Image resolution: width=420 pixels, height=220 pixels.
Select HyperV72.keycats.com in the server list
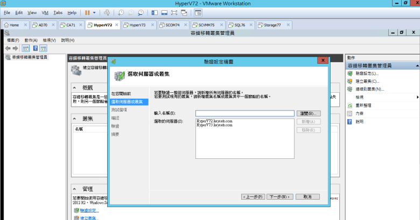[214, 121]
